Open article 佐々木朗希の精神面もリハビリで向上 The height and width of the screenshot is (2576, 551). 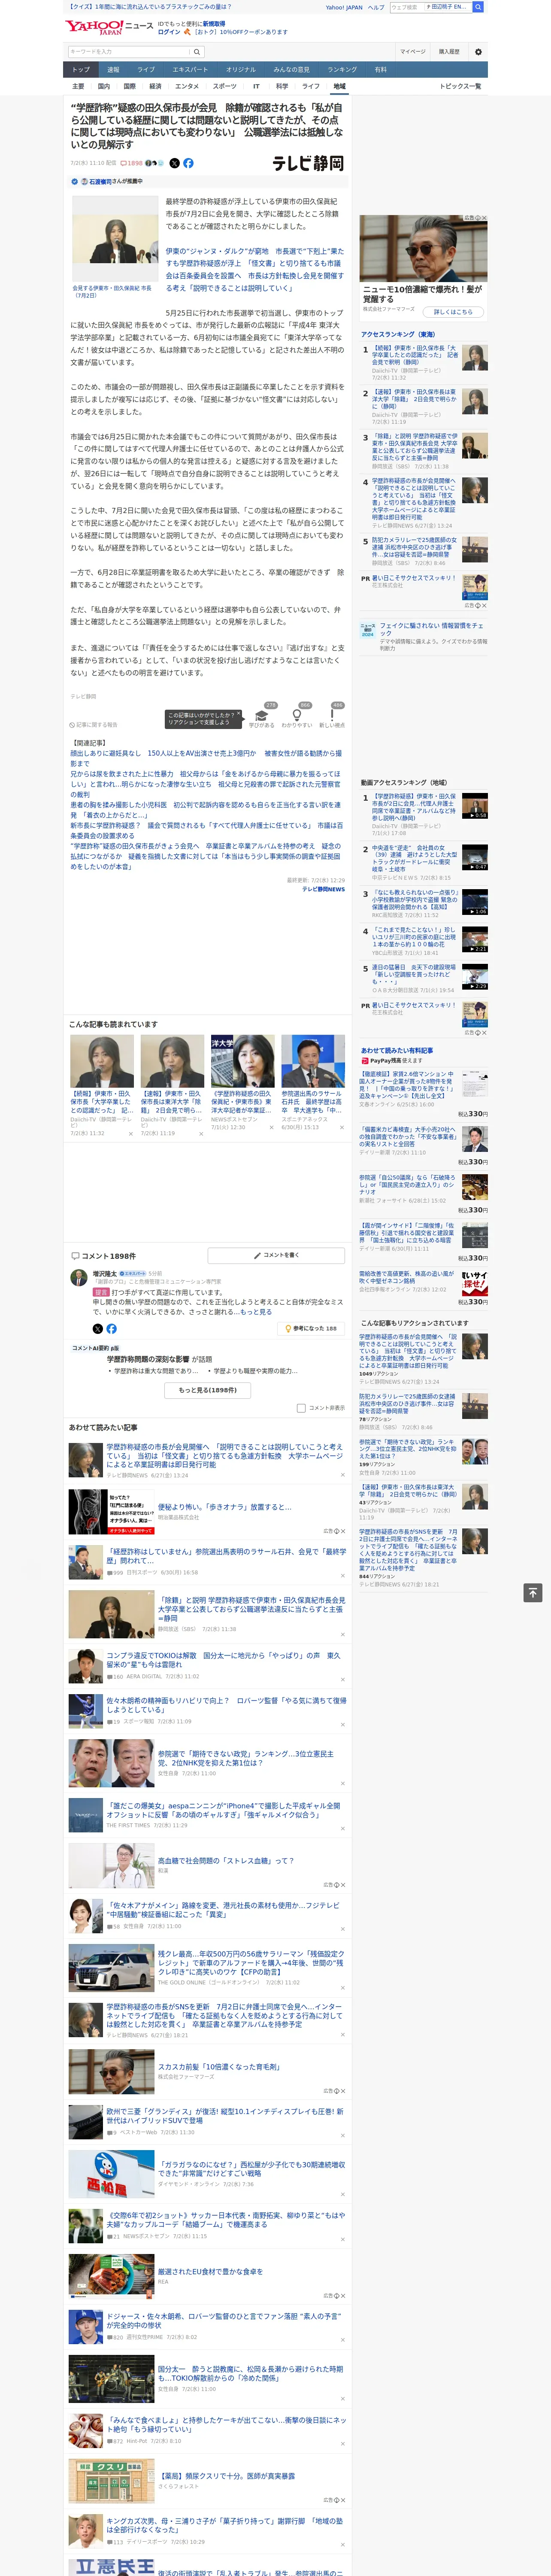point(226,1704)
